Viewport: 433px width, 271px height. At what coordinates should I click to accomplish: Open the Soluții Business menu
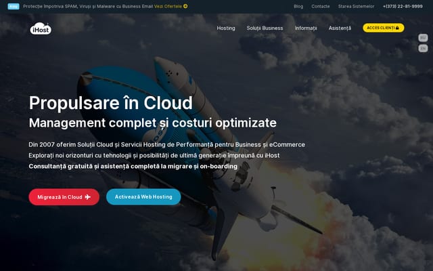(x=265, y=28)
